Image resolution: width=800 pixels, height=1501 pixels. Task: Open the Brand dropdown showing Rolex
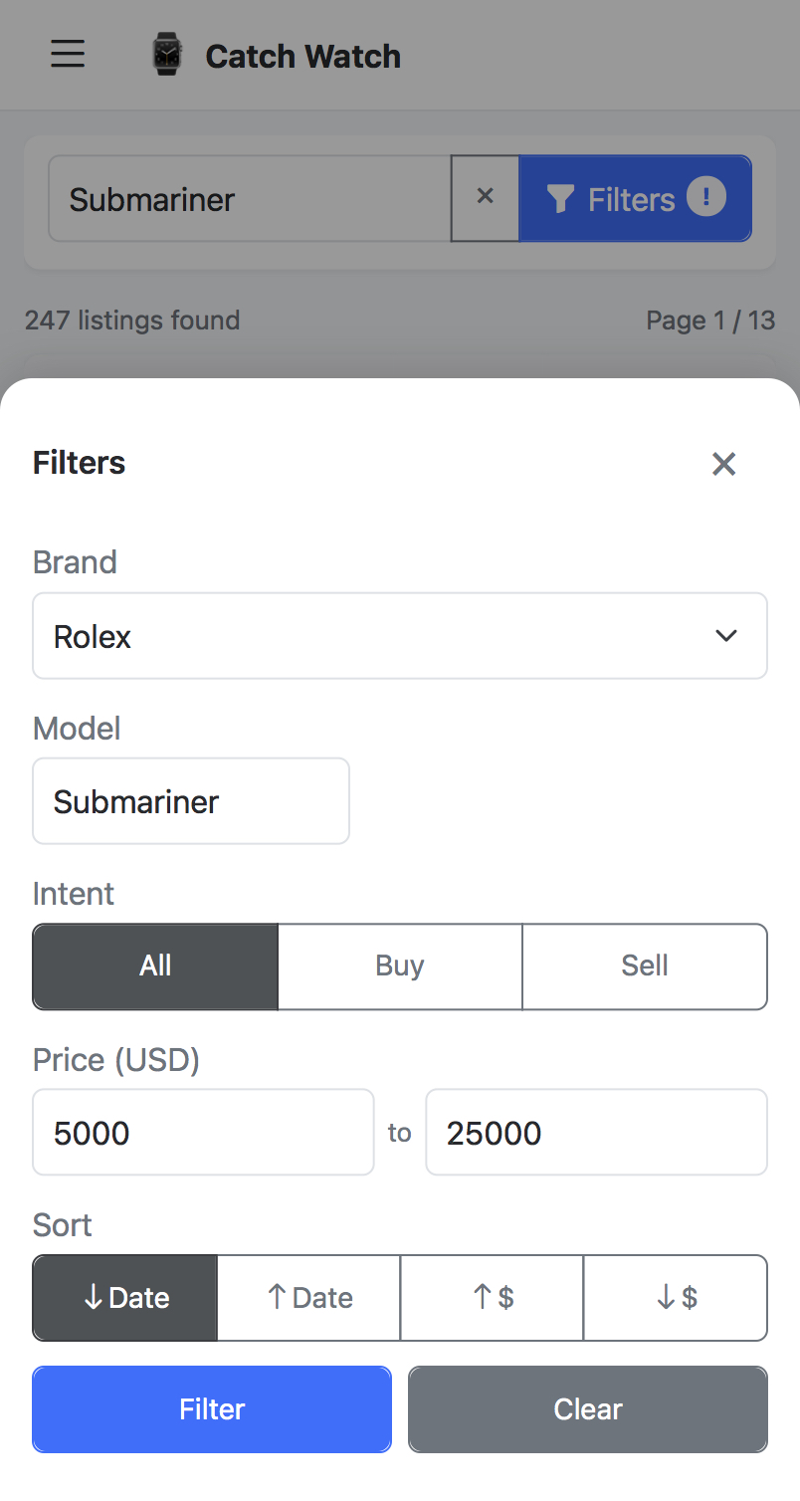click(x=400, y=635)
